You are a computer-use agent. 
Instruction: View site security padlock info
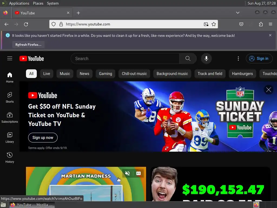61,24
